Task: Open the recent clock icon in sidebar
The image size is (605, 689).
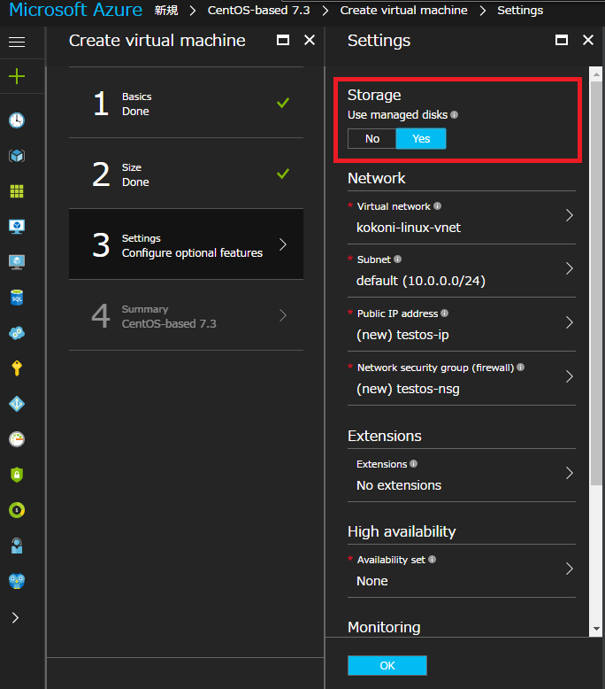Action: pyautogui.click(x=17, y=120)
